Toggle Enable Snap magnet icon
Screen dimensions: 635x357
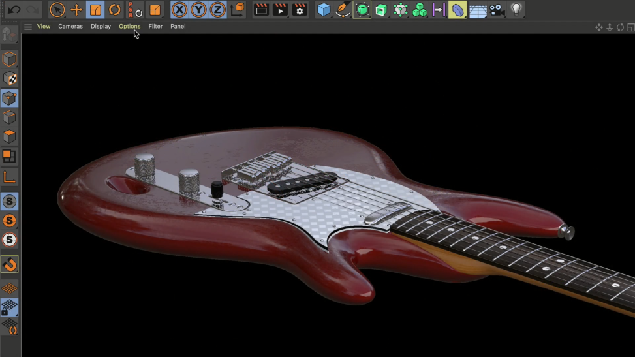click(x=9, y=264)
